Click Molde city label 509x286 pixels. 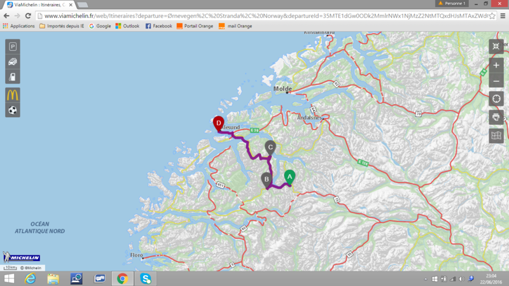click(x=282, y=89)
